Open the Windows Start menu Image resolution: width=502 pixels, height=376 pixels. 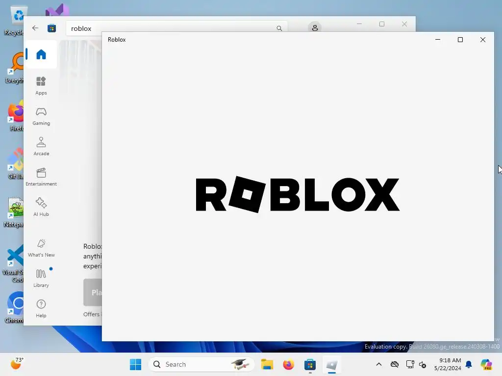[135, 364]
